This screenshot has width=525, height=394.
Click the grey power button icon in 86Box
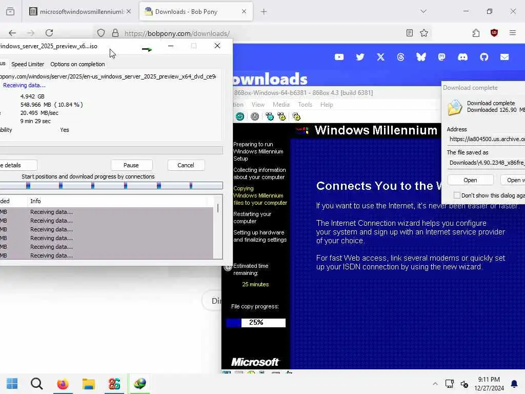255,116
